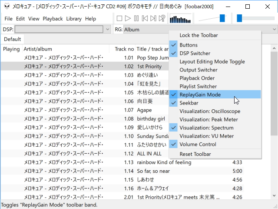Select track 1.11 ふたりのせかい

85,145
